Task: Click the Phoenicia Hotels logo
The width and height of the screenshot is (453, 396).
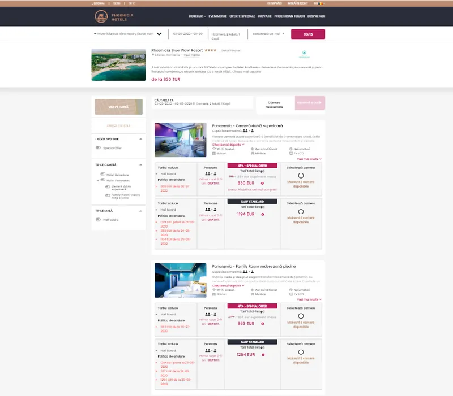Action: (x=110, y=17)
